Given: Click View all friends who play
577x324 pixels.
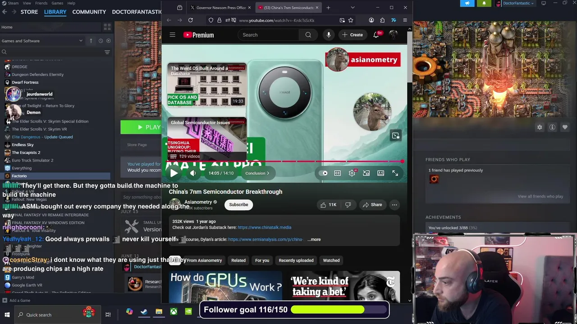Looking at the screenshot, I should (x=540, y=197).
